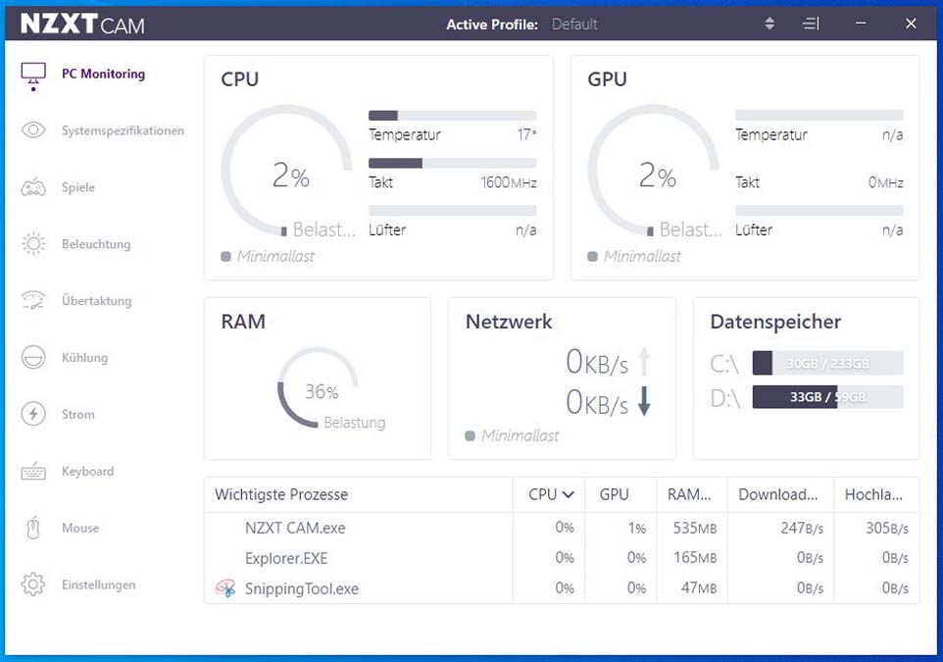Click the Spiele gamepad icon
The image size is (943, 662).
coord(33,187)
